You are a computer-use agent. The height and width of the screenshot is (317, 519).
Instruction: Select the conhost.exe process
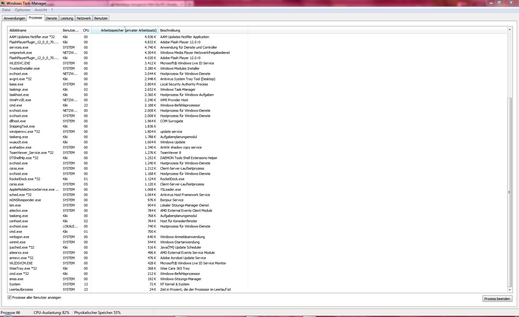click(127, 221)
